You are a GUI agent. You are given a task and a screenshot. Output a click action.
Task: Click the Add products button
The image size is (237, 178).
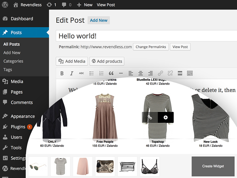point(107,61)
